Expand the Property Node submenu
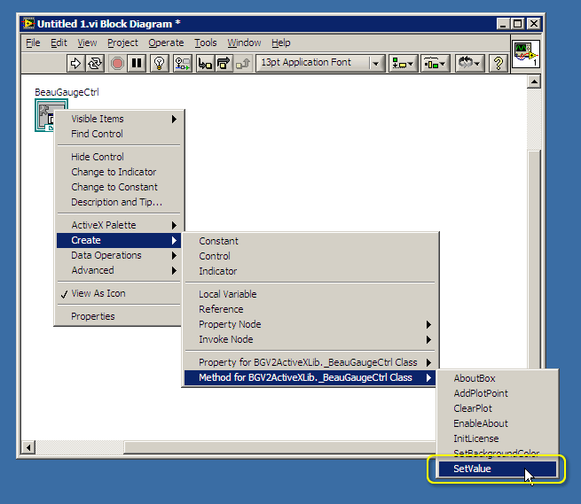Image resolution: width=581 pixels, height=504 pixels. coord(310,324)
